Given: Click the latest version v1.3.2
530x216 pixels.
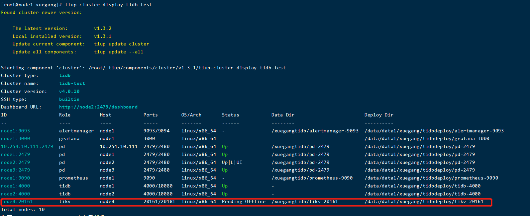Looking at the screenshot, I should pos(103,29).
